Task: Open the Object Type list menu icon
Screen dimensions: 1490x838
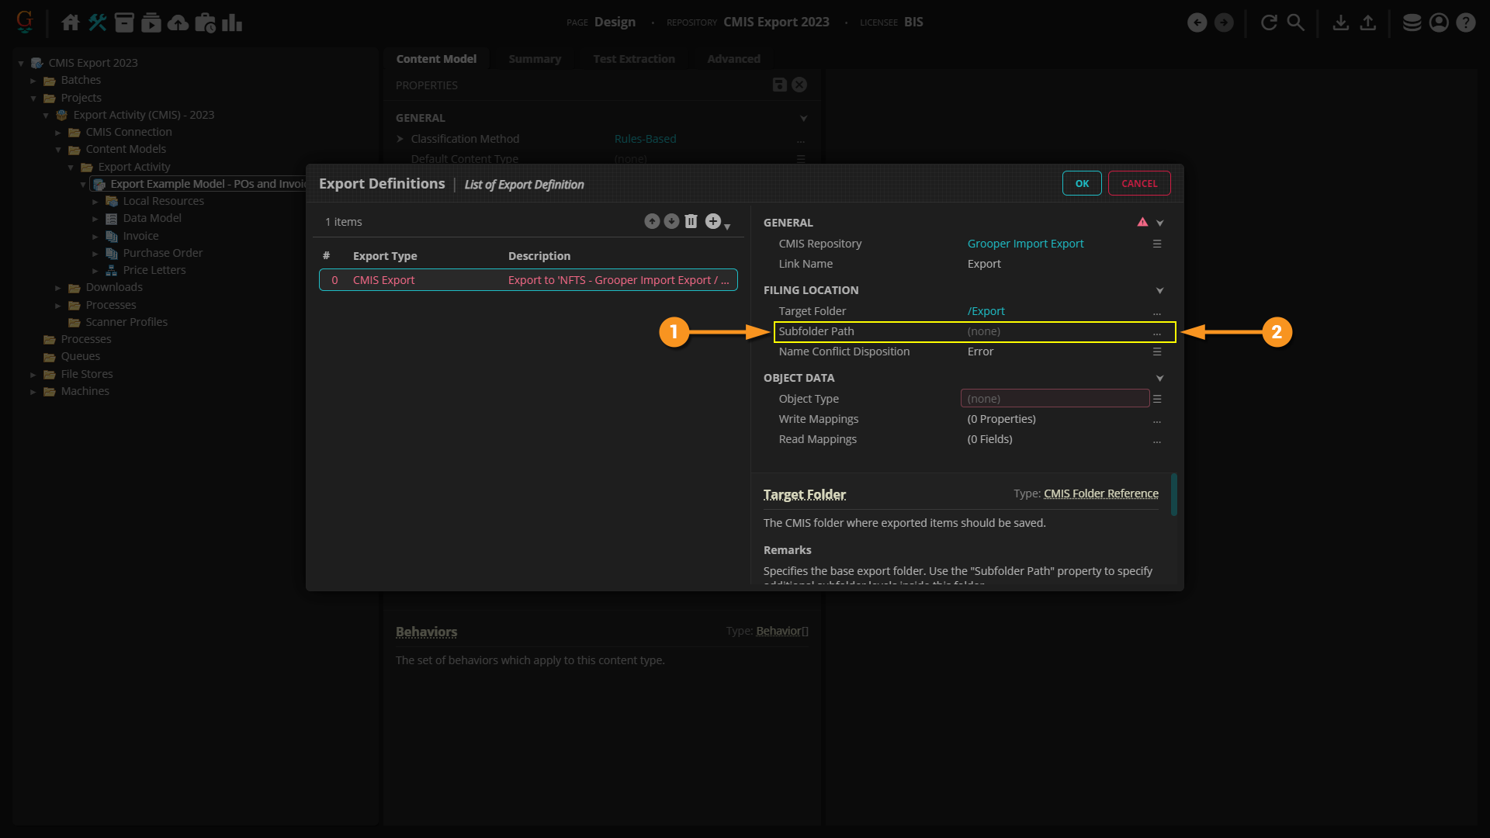Action: click(1157, 399)
